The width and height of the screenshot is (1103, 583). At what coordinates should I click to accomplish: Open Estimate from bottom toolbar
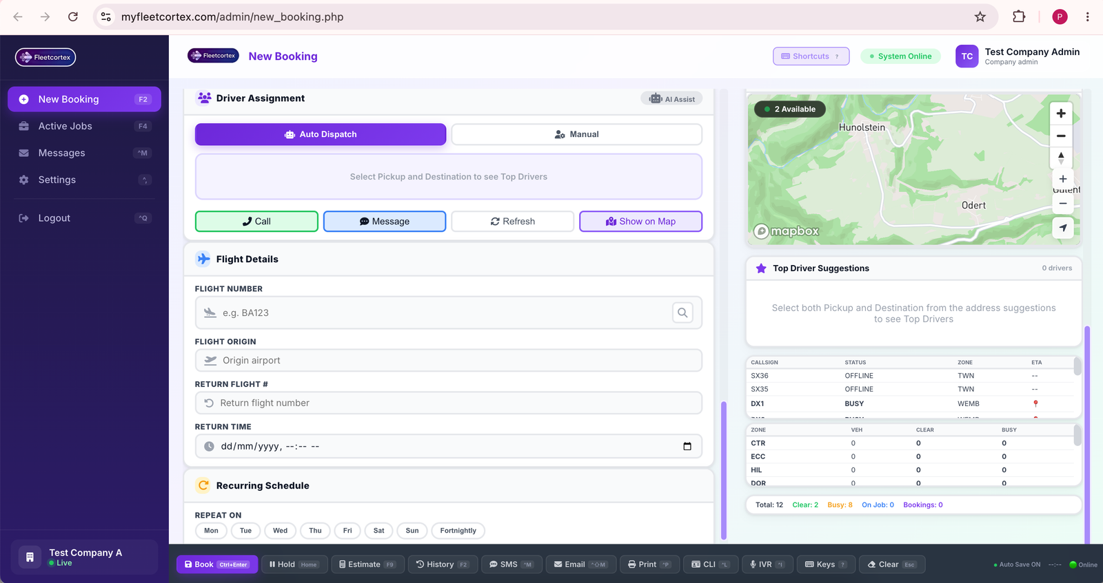(367, 564)
